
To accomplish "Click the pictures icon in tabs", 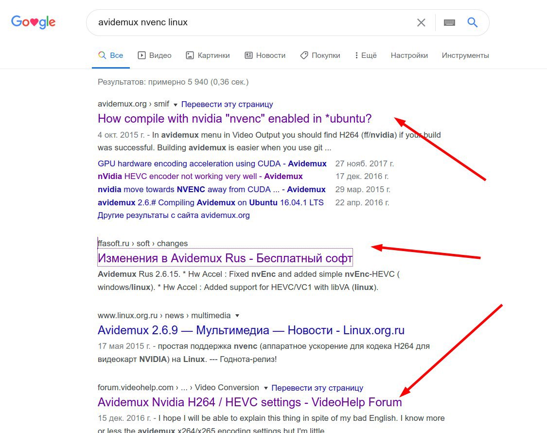I will click(190, 55).
